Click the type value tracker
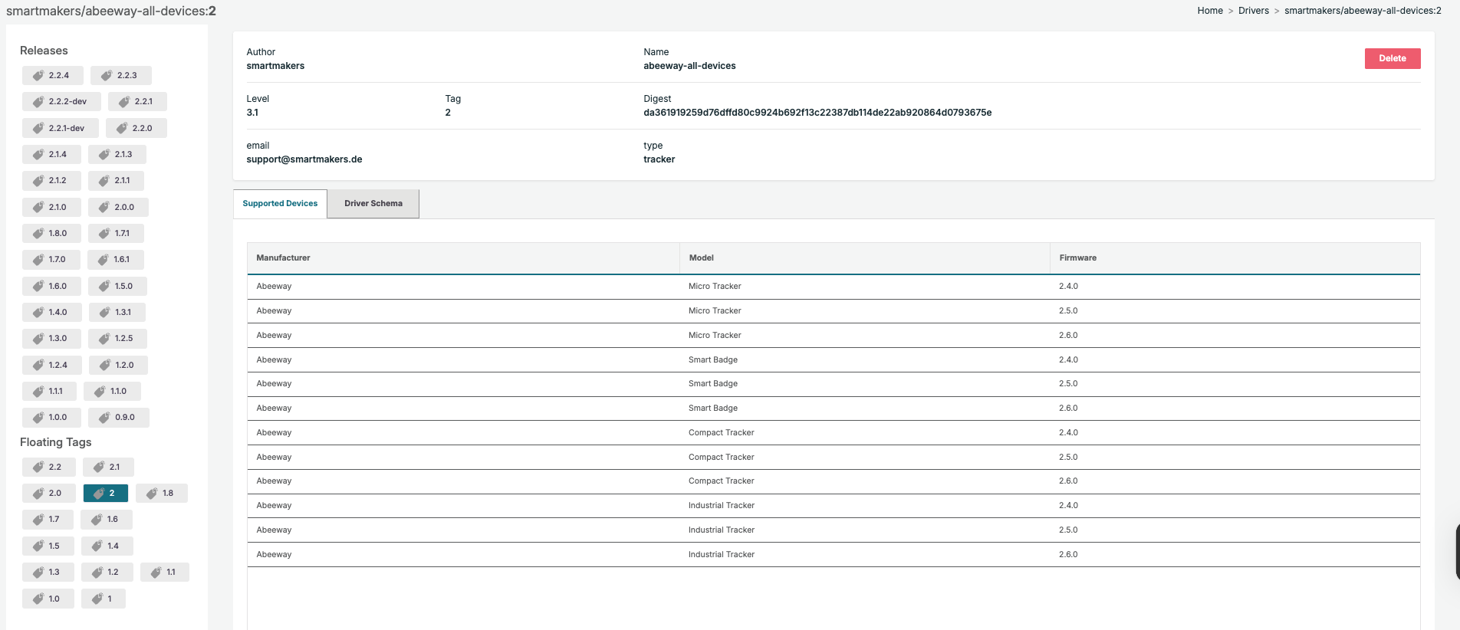1460x630 pixels. pos(659,159)
